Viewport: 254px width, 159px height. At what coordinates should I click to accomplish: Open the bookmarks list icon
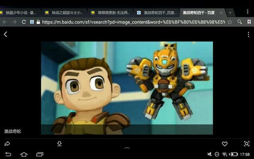249,22
